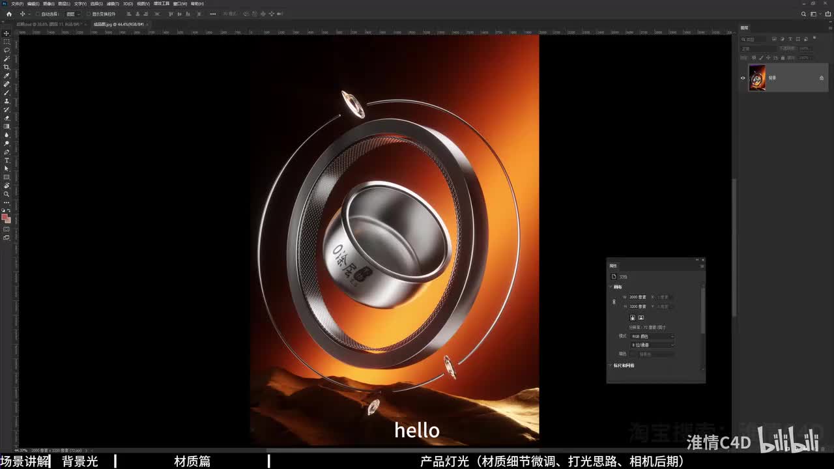The width and height of the screenshot is (834, 469).
Task: Select the Hand tool
Action: 7,186
